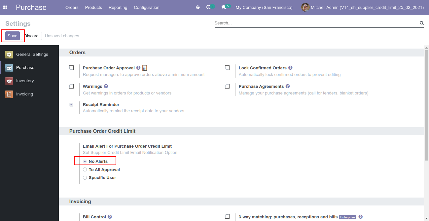Screen dimensions: 429x221
Task: Click the debug bug icon
Action: pyautogui.click(x=198, y=7)
